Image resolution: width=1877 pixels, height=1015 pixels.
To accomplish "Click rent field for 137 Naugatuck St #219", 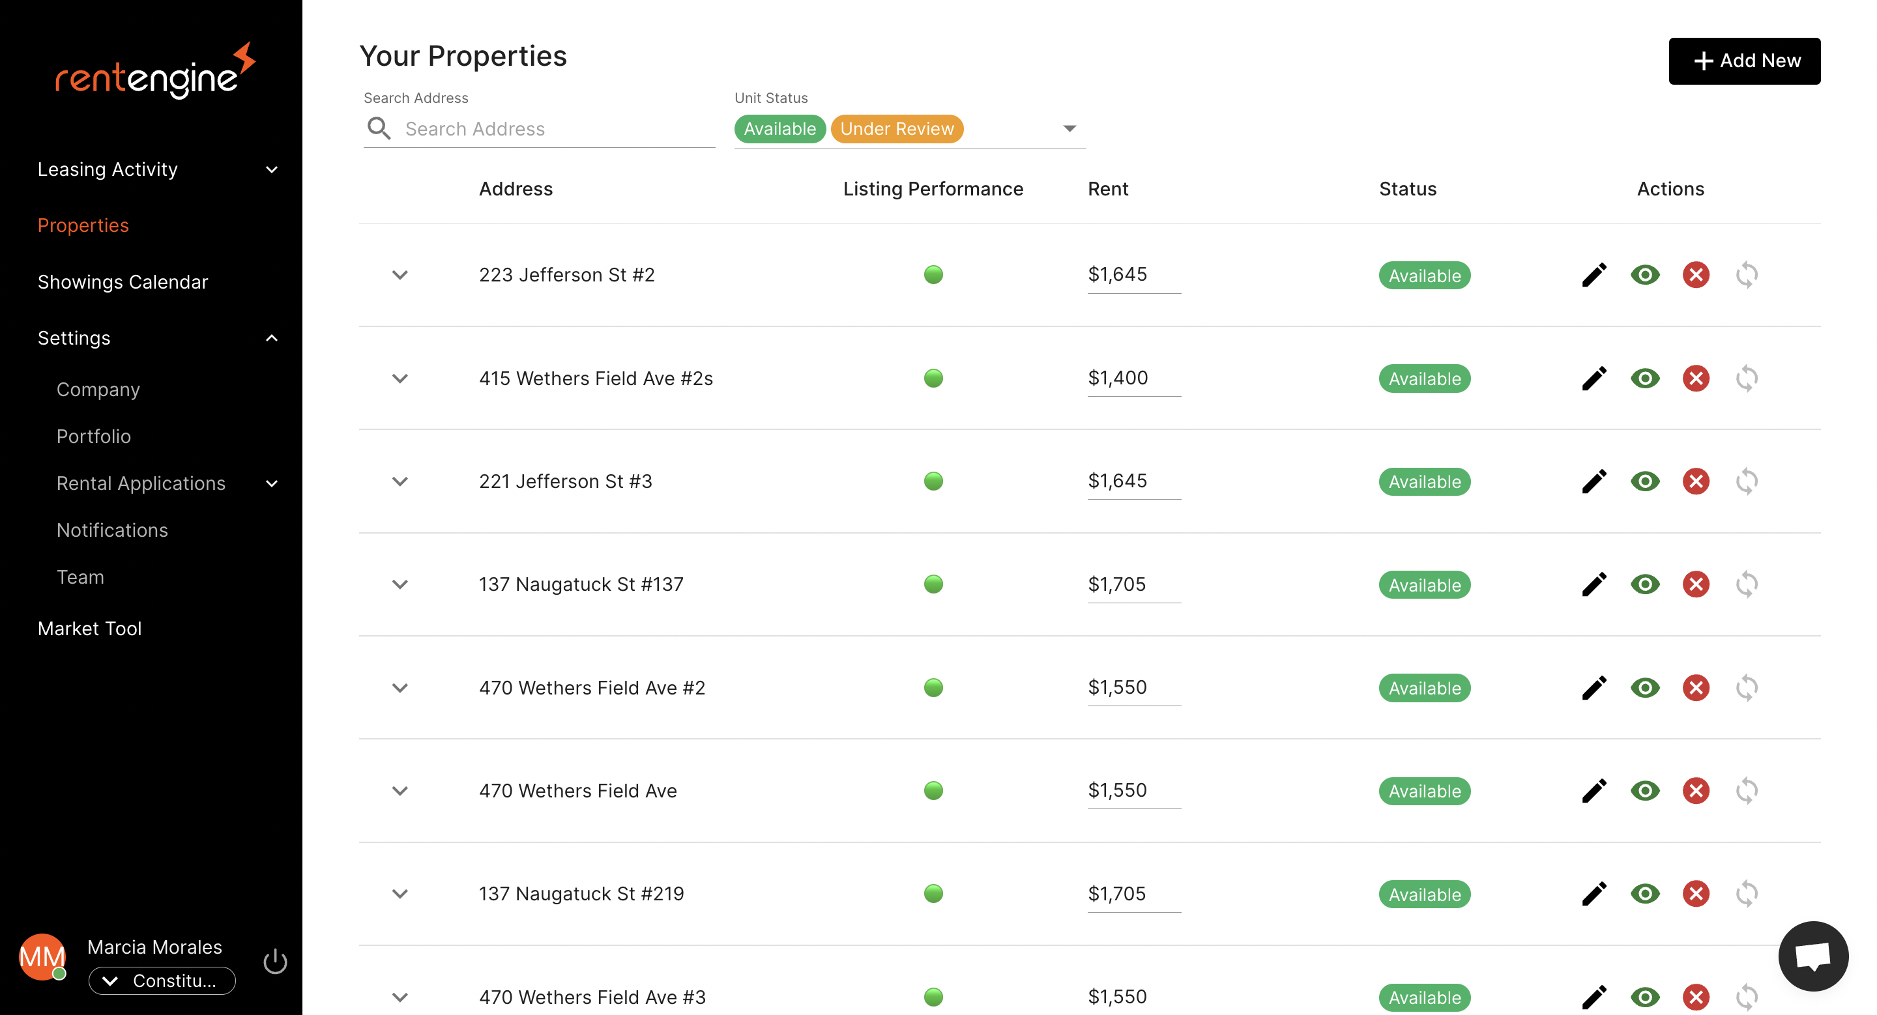I will pyautogui.click(x=1134, y=894).
